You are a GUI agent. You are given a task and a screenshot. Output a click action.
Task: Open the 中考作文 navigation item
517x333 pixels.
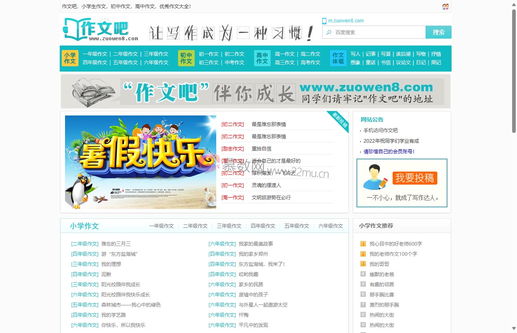tap(235, 63)
